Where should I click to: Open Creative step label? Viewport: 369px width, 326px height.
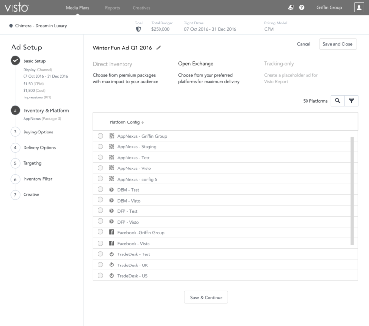pos(31,195)
